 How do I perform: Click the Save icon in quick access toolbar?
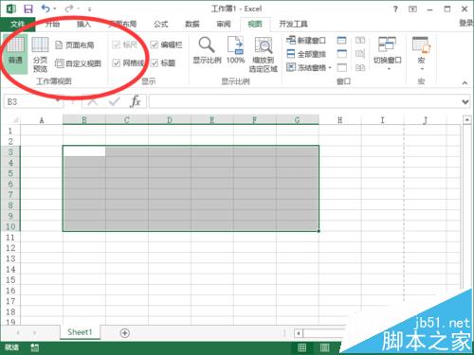pyautogui.click(x=28, y=9)
